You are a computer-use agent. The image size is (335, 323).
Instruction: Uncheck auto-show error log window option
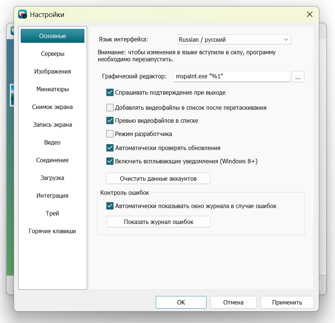tap(110, 206)
